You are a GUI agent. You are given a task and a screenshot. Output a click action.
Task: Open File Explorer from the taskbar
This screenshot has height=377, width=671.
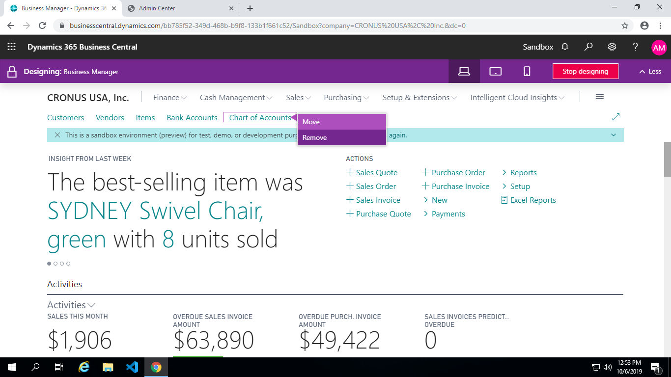(108, 367)
